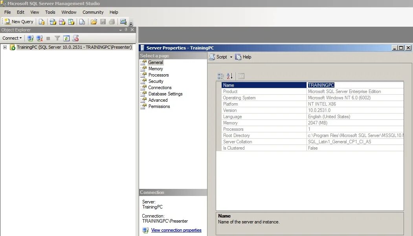Click the Version value 10.0.2531.0

[319, 110]
